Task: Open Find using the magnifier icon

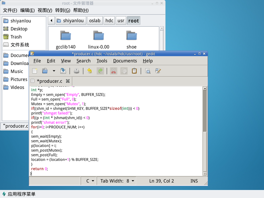Action: 148,71
